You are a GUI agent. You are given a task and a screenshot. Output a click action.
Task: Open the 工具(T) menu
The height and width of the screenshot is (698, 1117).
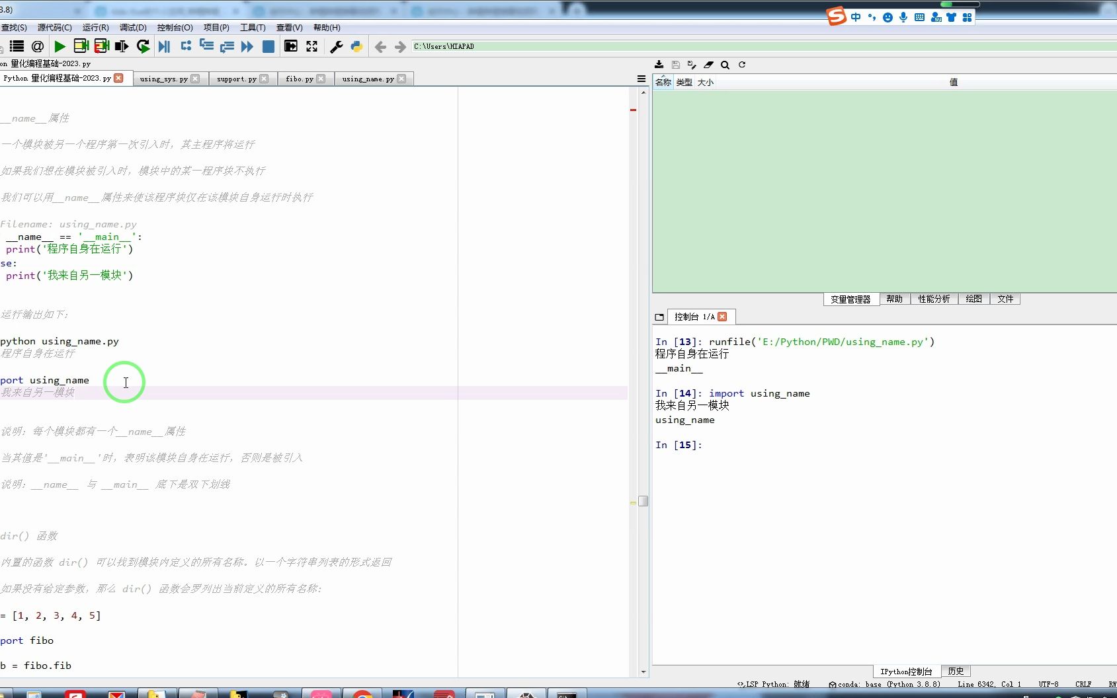pyautogui.click(x=253, y=28)
